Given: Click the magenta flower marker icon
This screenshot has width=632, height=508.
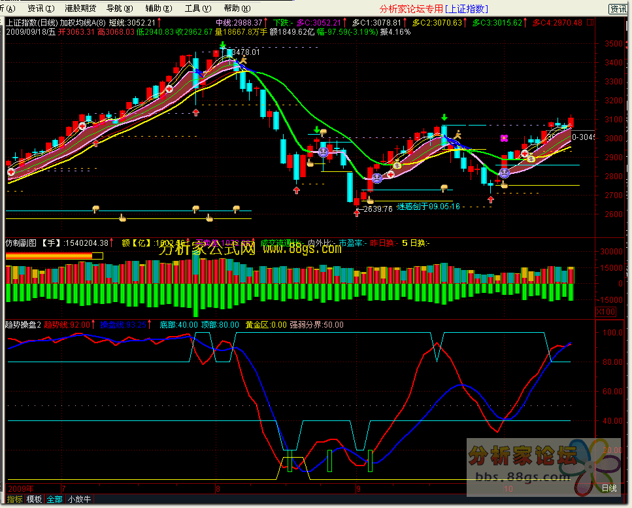Looking at the screenshot, I should [x=504, y=139].
